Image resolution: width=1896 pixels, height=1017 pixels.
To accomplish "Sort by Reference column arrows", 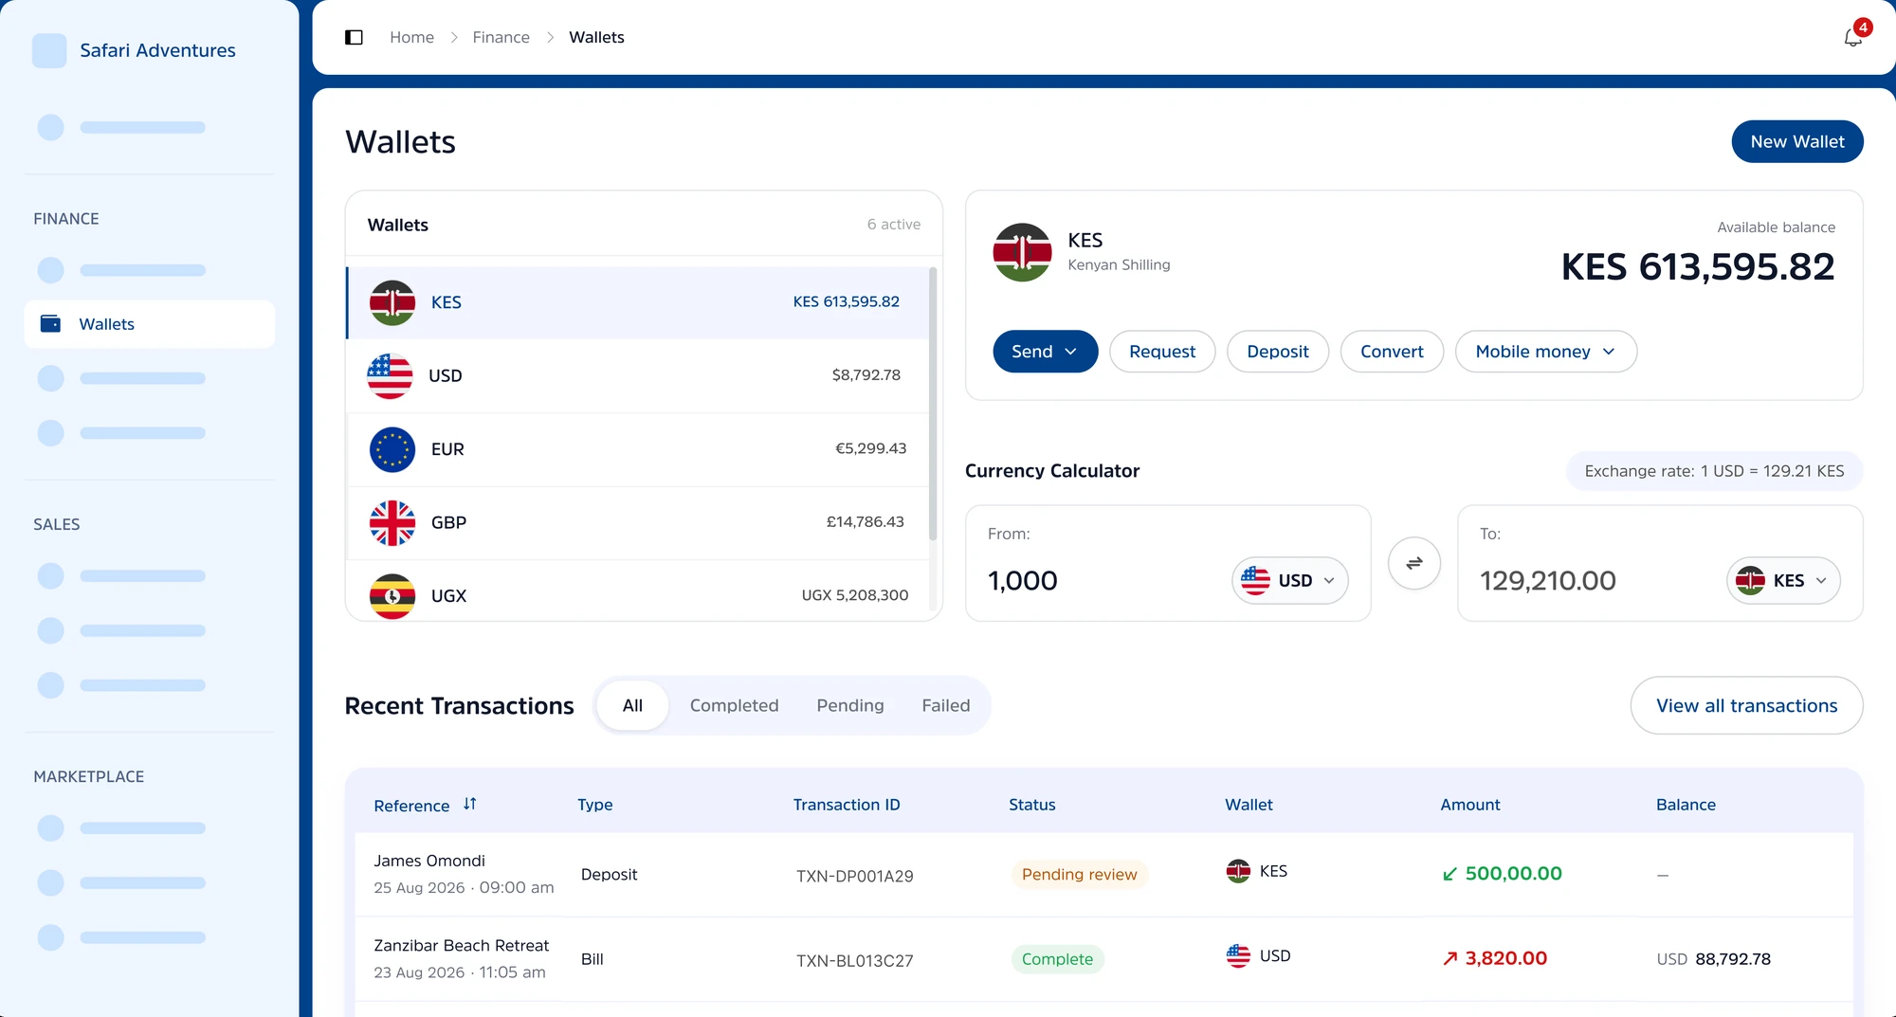I will coord(469,804).
